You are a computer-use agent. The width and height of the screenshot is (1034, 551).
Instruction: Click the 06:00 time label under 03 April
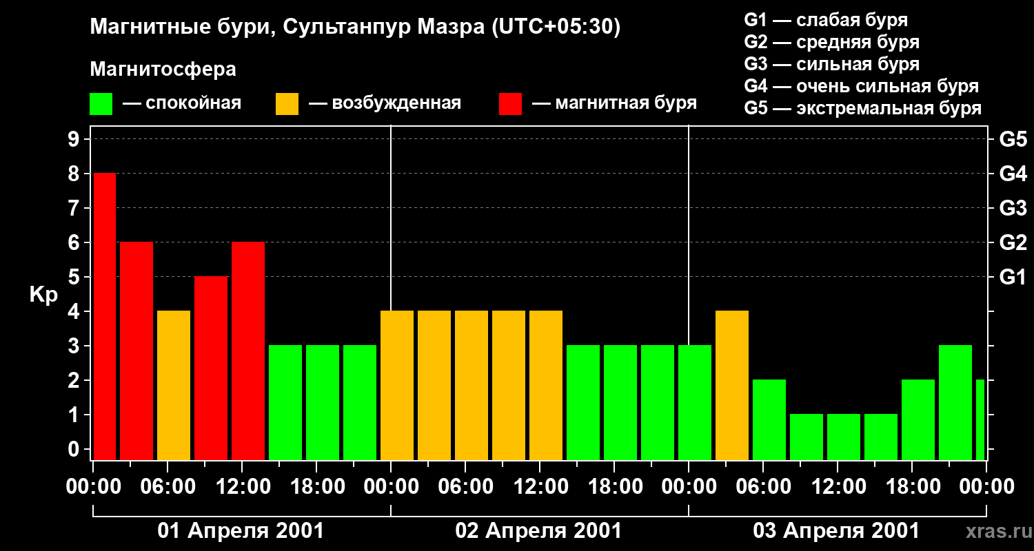(763, 487)
